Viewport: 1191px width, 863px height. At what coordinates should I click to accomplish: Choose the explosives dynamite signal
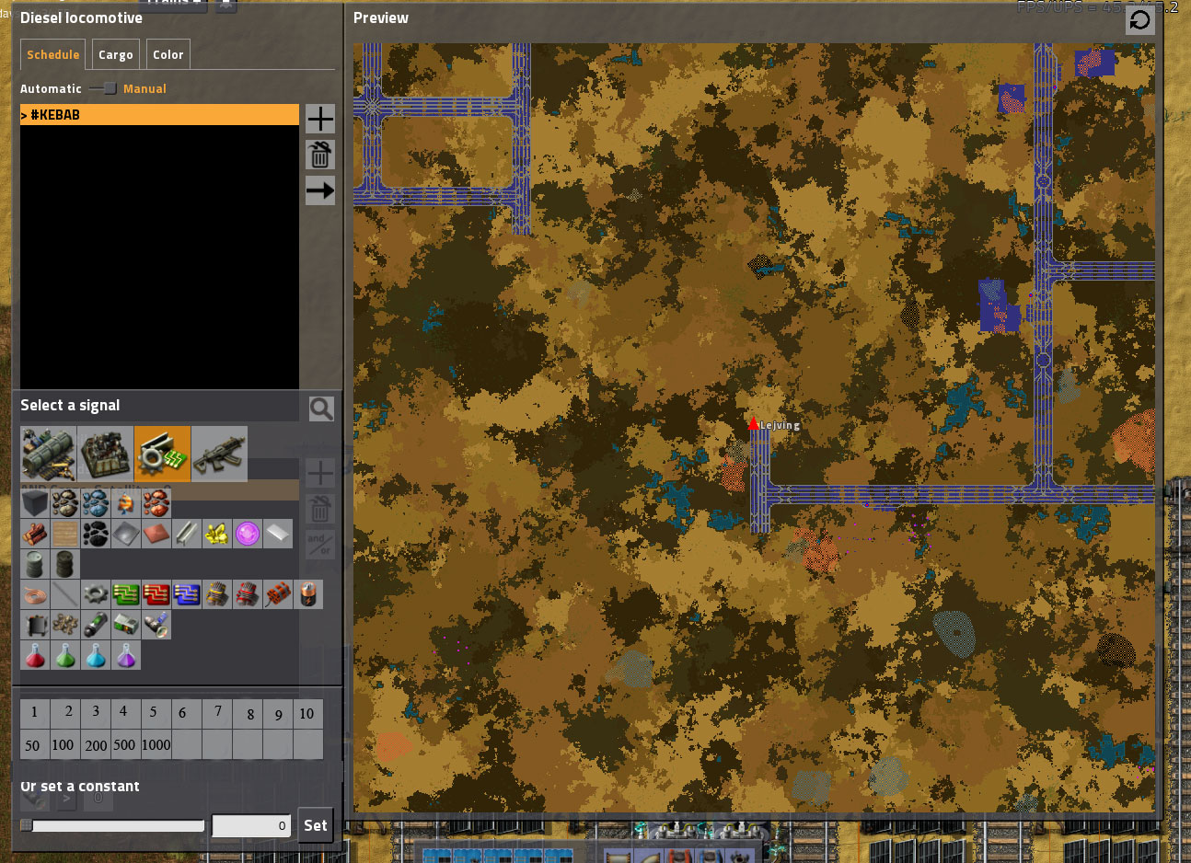click(278, 594)
